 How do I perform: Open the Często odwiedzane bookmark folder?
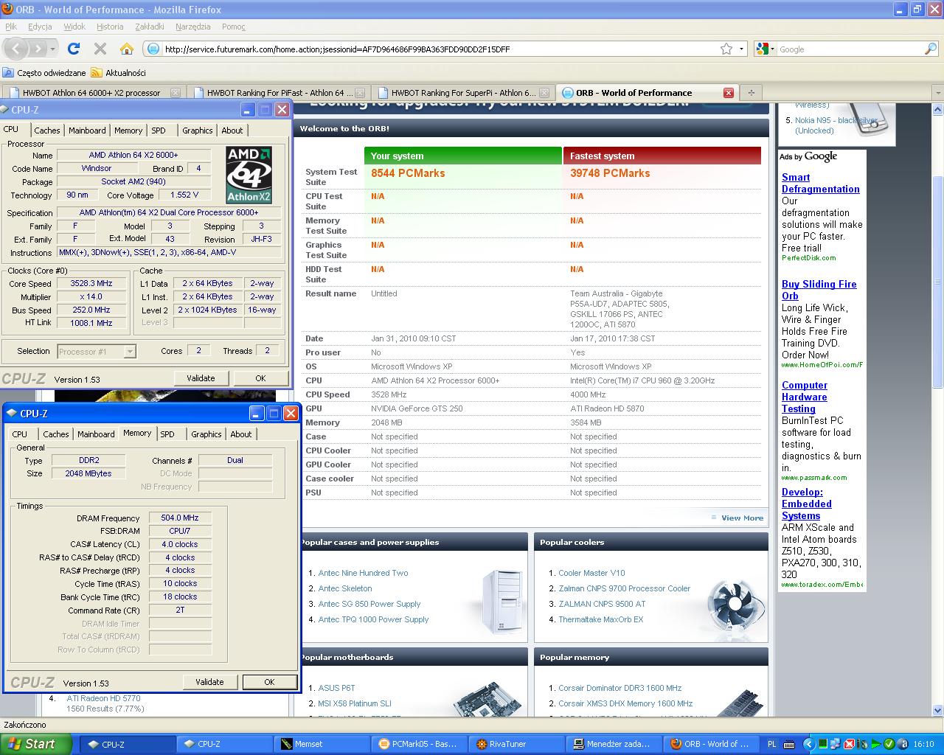point(44,72)
